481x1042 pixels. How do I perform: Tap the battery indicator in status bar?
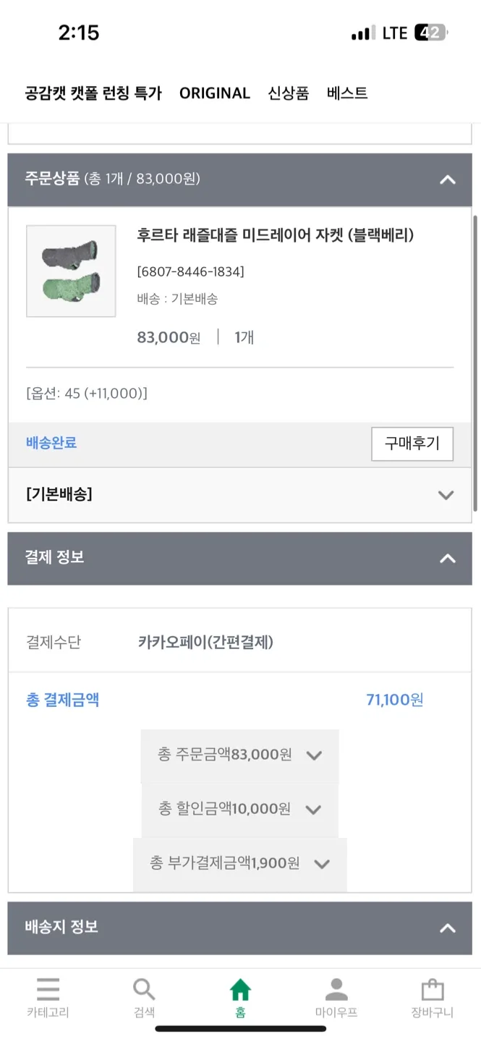(430, 33)
